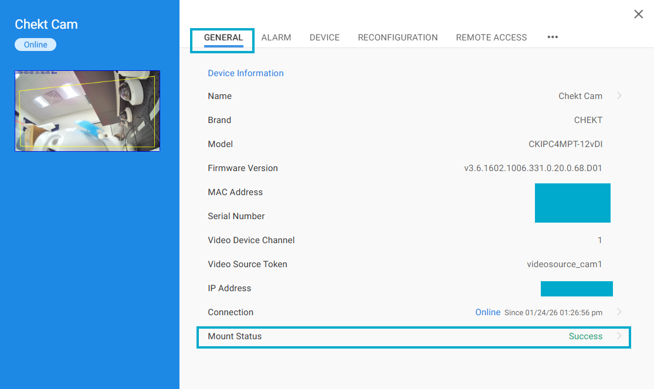Screen dimensions: 654x389
Task: Expand the Connection row chevron
Action: tap(619, 312)
